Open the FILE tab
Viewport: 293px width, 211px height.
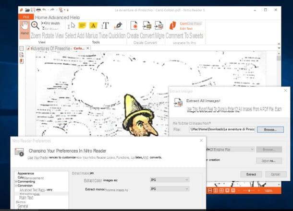pyautogui.click(x=26, y=17)
